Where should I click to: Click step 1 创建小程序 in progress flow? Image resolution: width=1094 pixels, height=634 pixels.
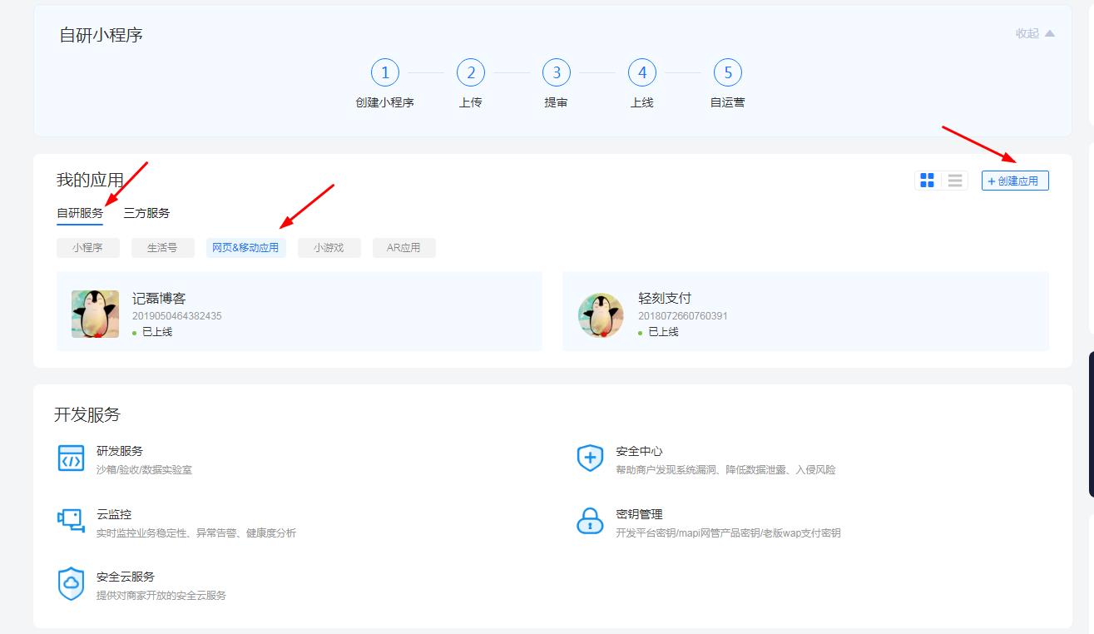(x=384, y=72)
